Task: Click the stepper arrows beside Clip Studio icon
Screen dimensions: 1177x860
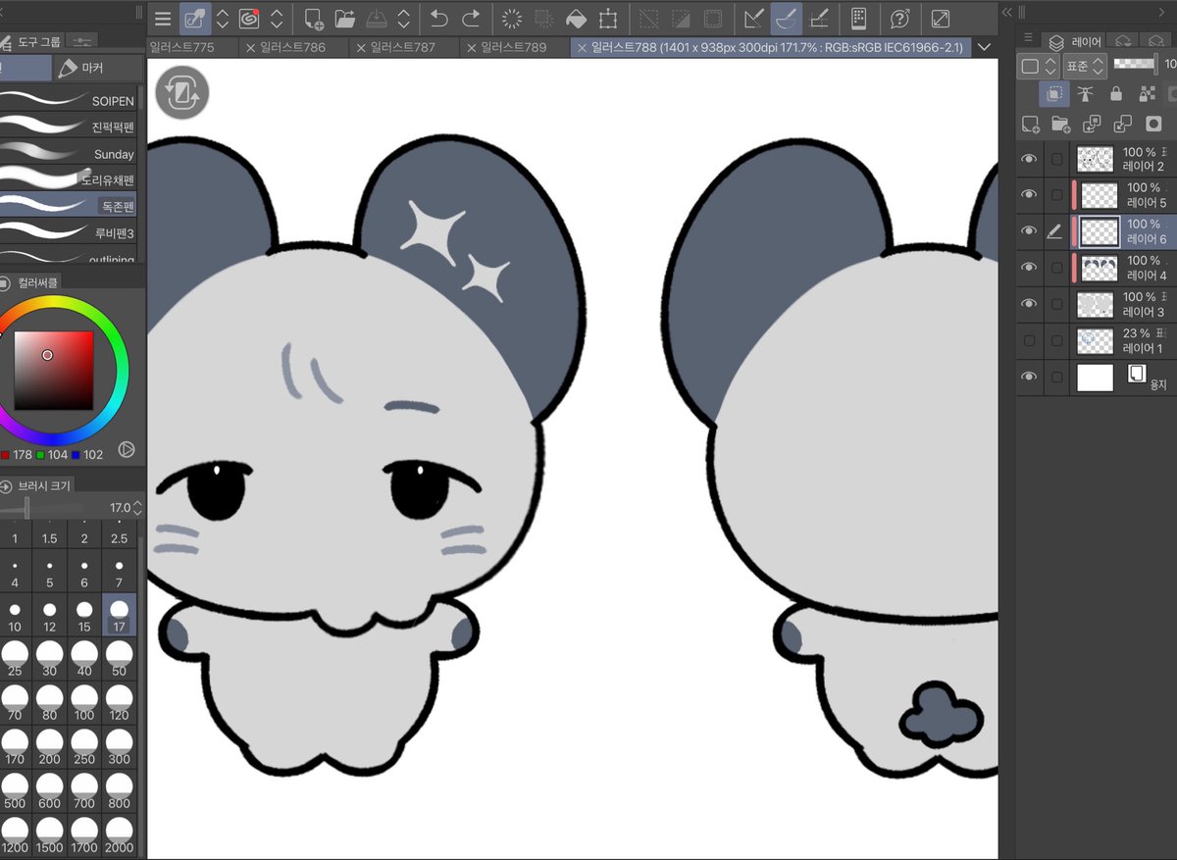Action: pos(278,19)
